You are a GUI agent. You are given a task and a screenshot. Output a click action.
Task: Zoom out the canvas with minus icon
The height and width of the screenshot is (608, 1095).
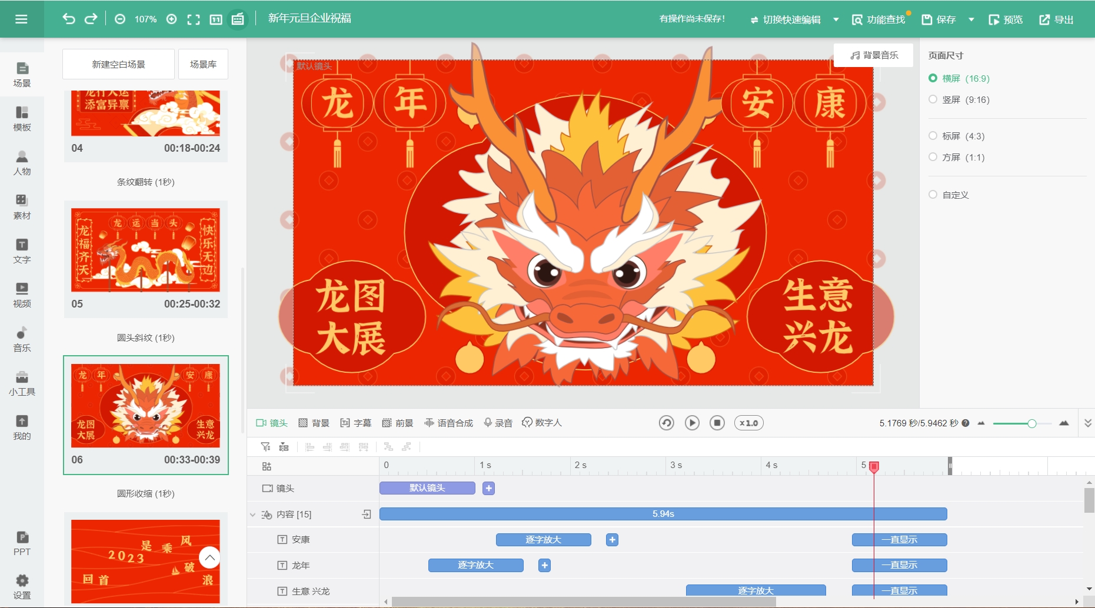[120, 19]
